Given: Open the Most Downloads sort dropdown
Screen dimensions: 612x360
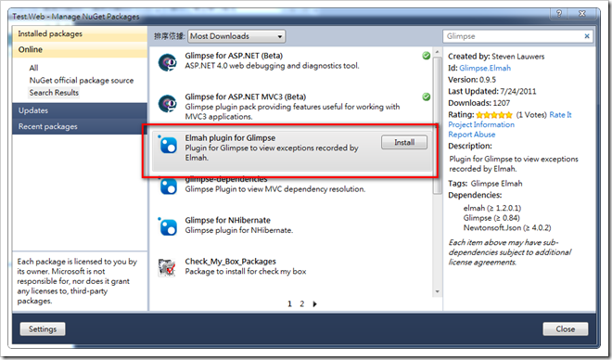Looking at the screenshot, I should point(236,36).
